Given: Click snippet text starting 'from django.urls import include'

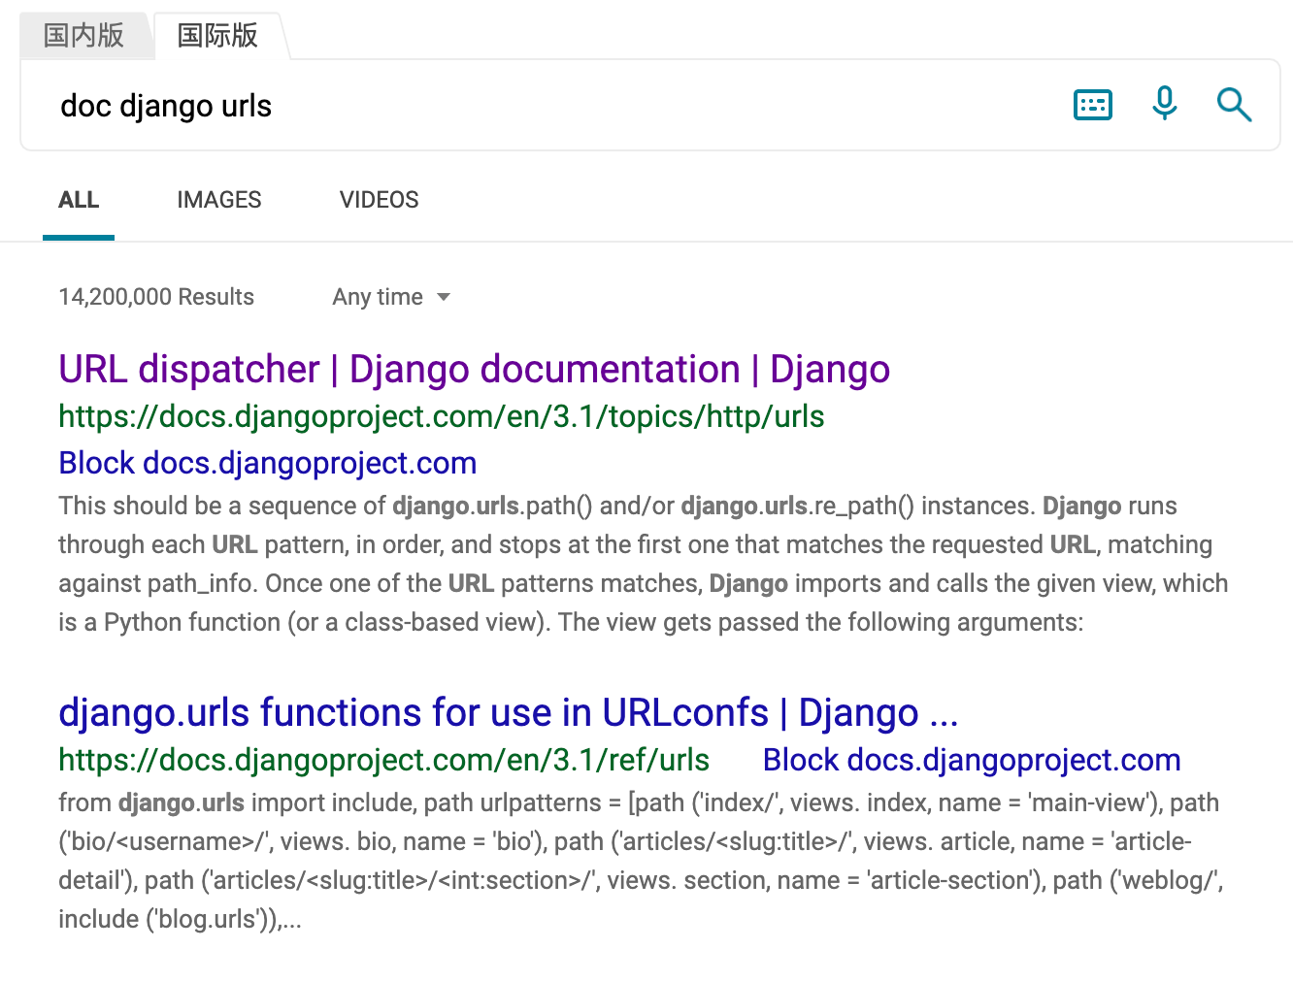Looking at the screenshot, I should point(641,861).
